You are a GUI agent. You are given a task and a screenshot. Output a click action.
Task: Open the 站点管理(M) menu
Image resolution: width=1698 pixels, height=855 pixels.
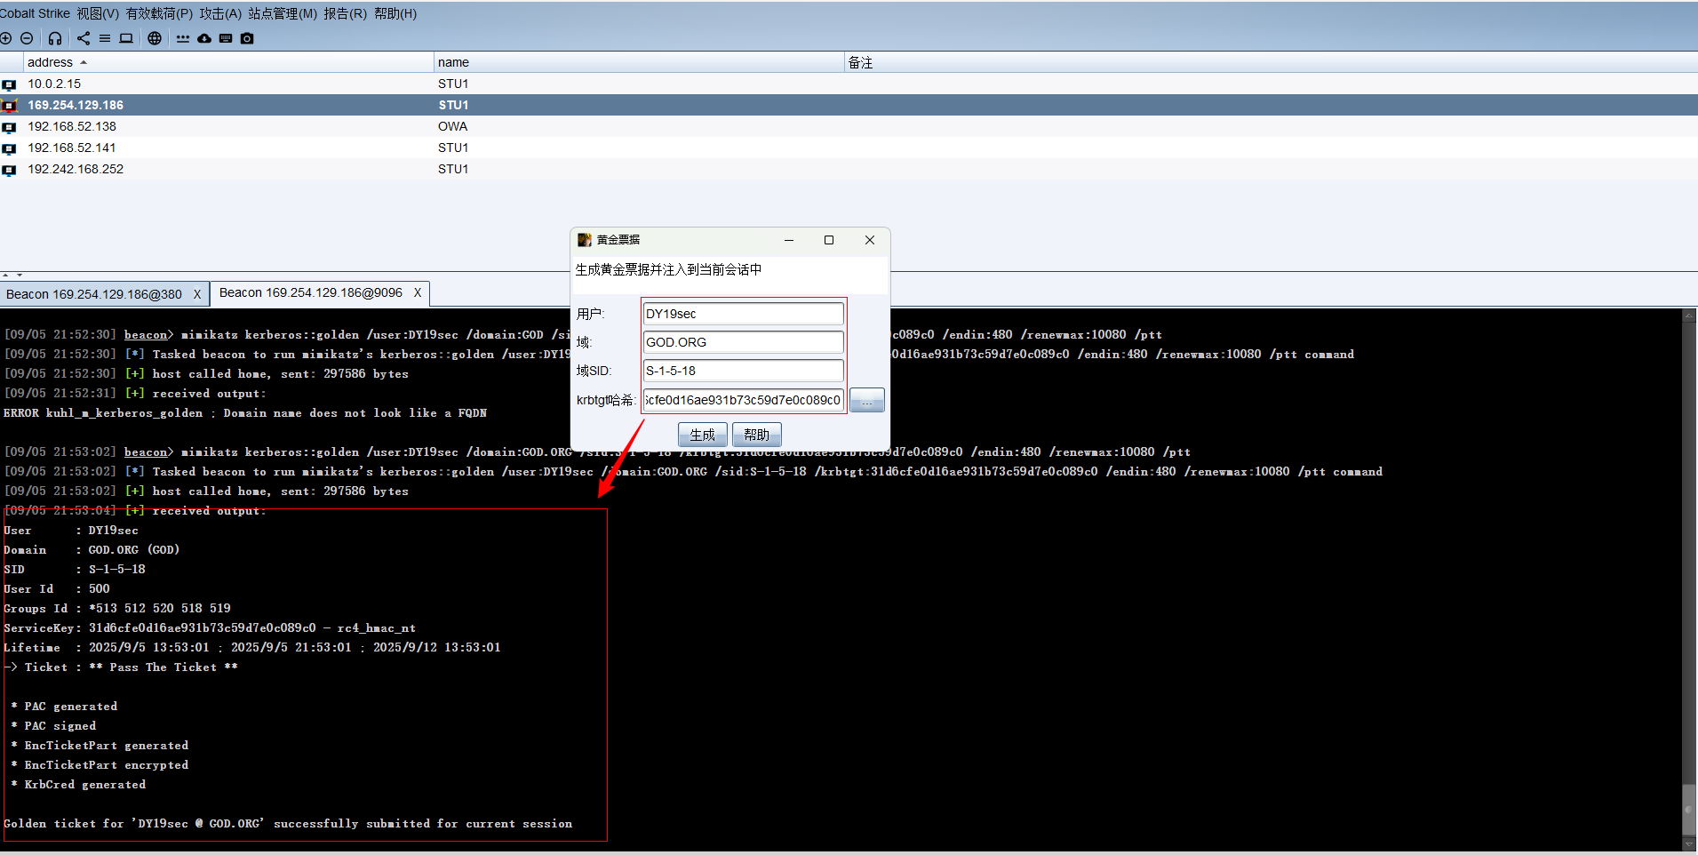(283, 13)
